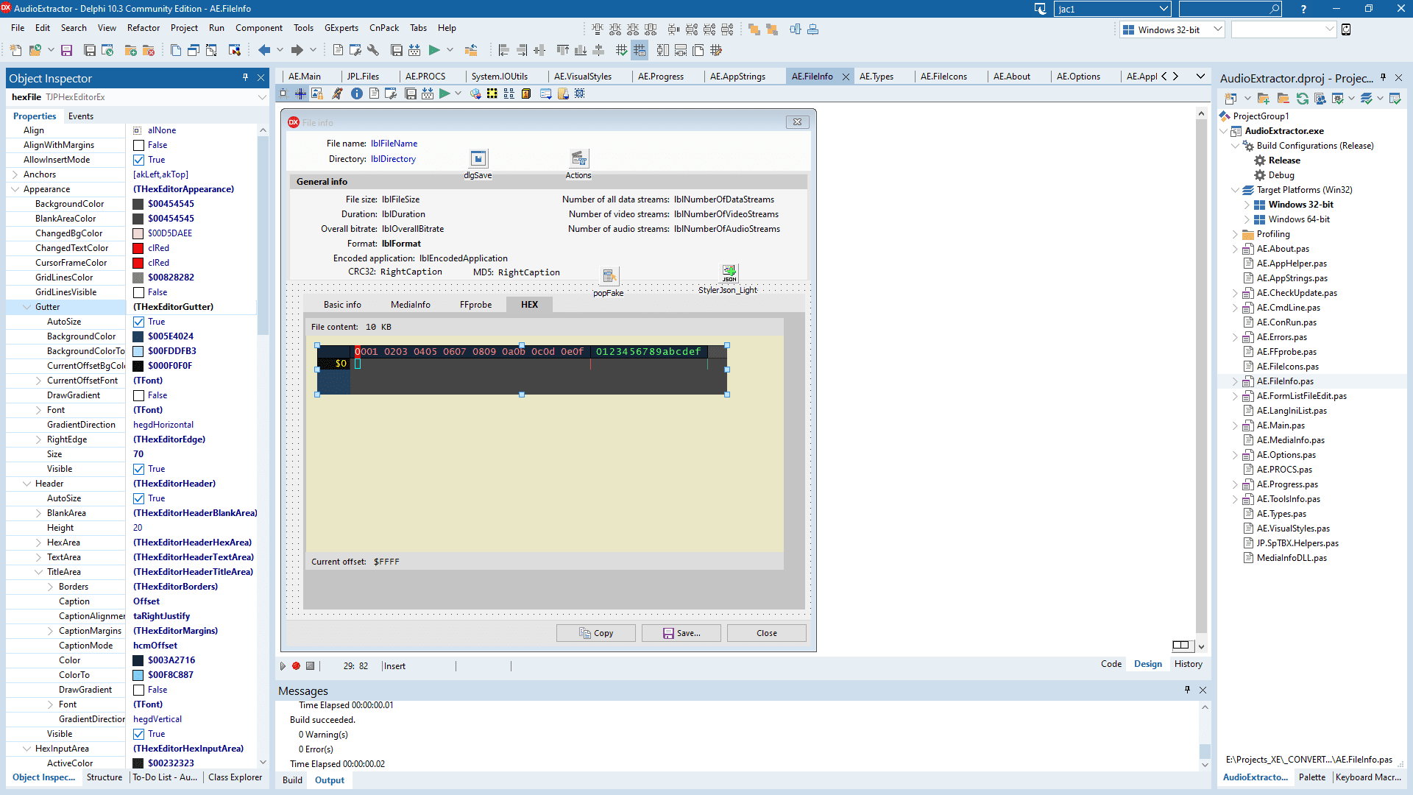Click the wrench options icon in main toolbar

[373, 50]
